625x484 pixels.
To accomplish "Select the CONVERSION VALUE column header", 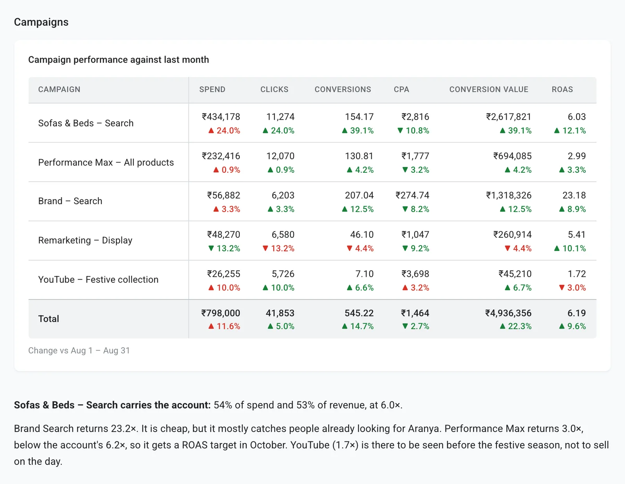I will tap(489, 90).
